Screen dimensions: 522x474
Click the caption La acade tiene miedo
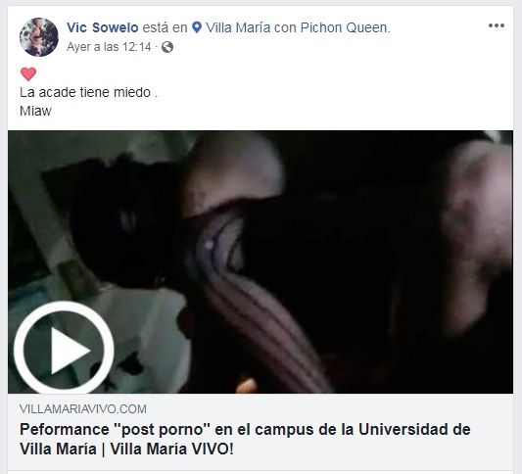coord(88,92)
